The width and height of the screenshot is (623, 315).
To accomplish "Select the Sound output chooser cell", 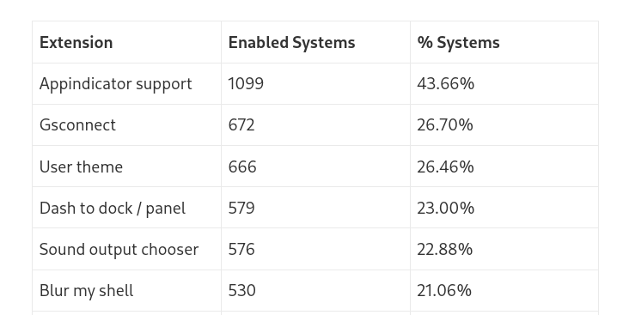I will [x=126, y=249].
